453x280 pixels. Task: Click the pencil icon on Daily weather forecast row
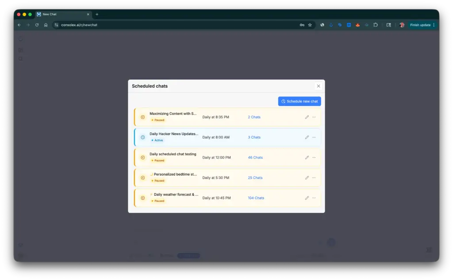coord(307,198)
